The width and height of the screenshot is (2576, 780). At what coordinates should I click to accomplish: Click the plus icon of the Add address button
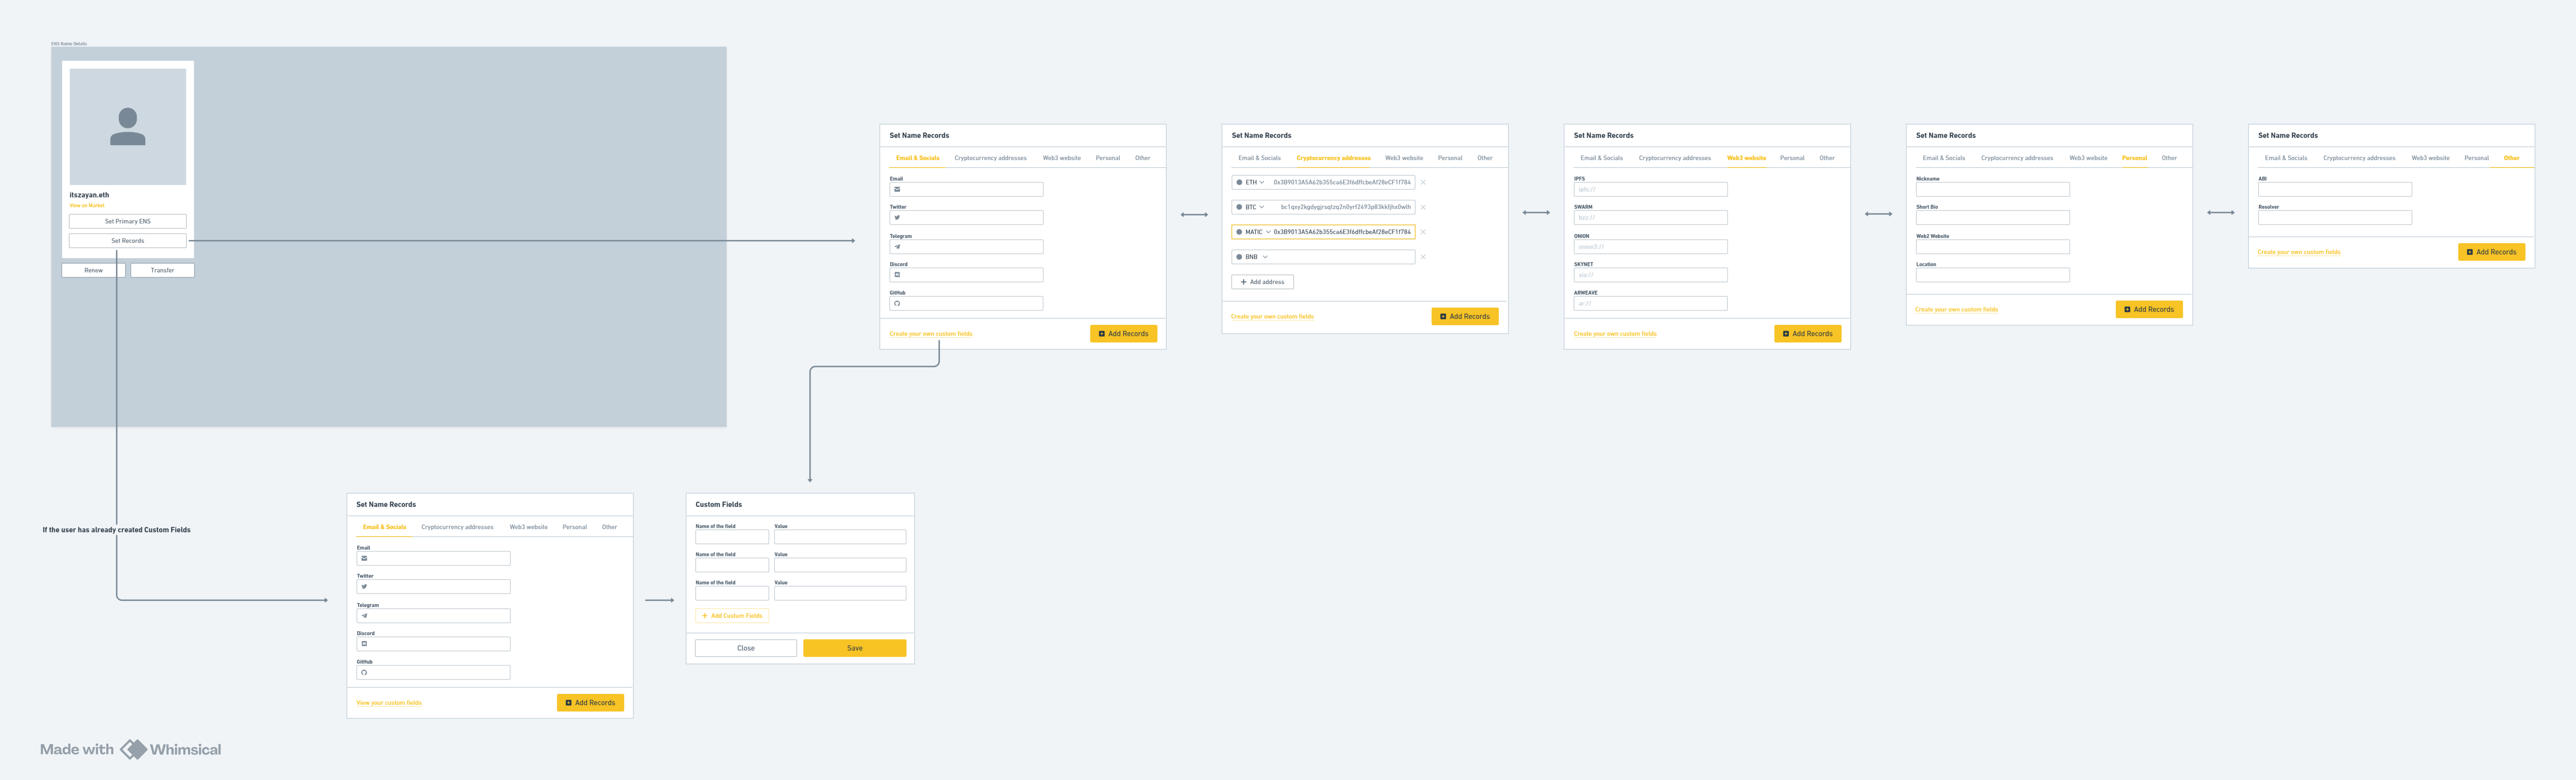pyautogui.click(x=1243, y=282)
